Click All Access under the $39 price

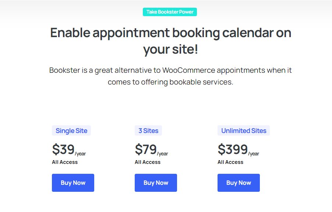[65, 162]
